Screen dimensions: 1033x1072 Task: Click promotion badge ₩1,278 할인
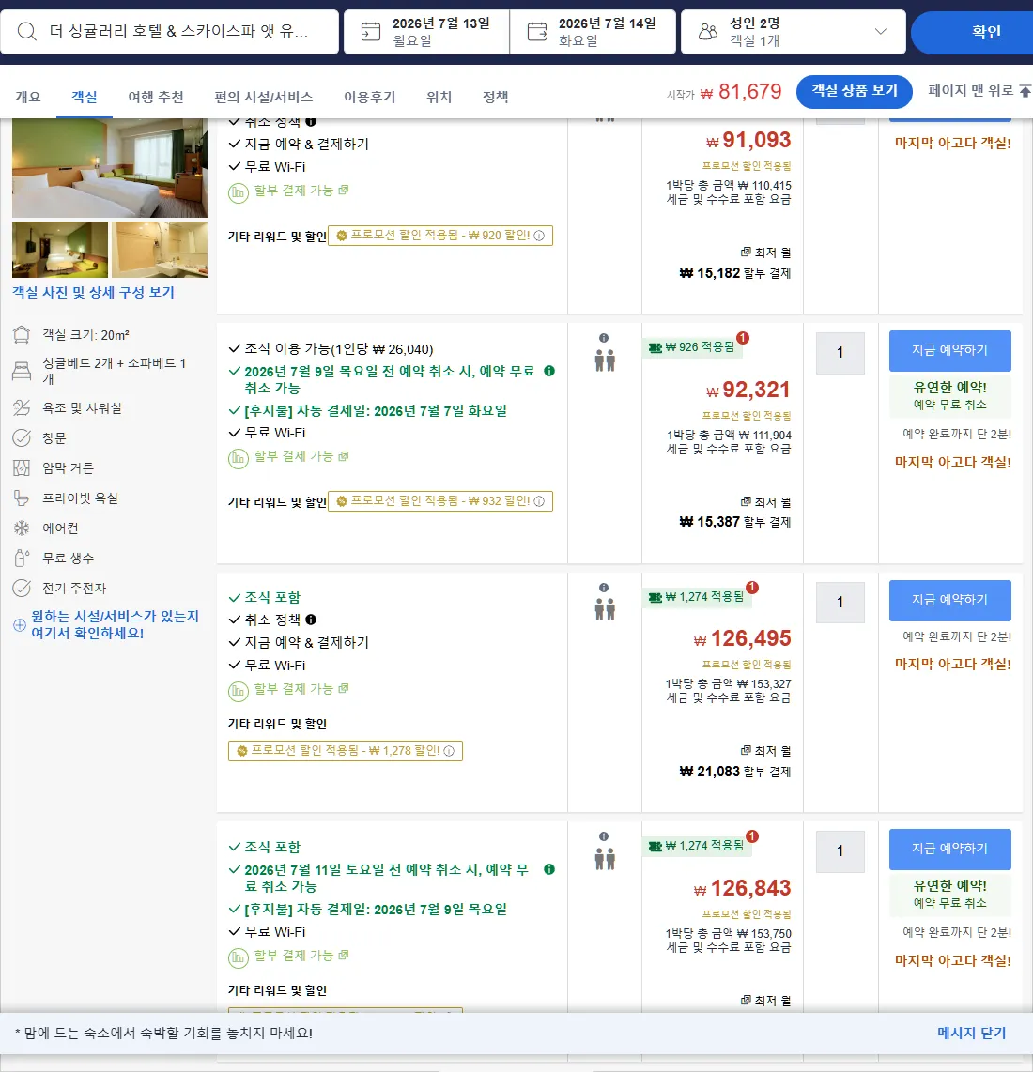pos(346,751)
